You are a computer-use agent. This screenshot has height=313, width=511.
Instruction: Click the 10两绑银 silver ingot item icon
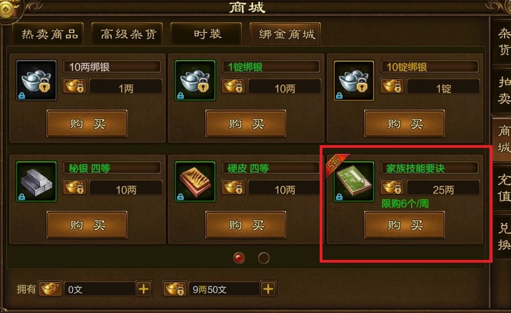[36, 80]
